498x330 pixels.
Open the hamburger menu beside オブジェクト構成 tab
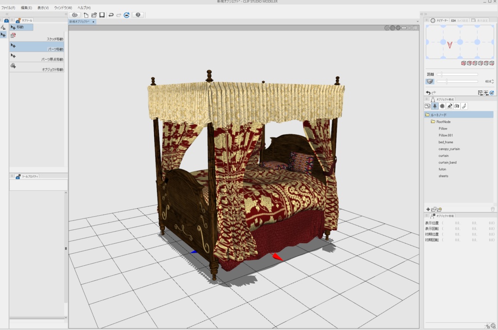[x=427, y=99]
